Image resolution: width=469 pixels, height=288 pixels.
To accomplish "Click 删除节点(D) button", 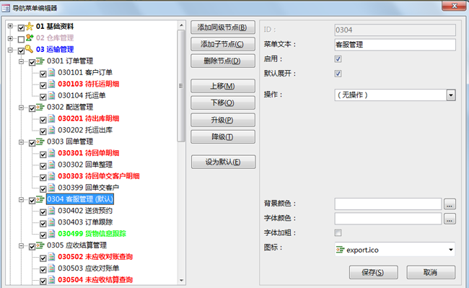I will [223, 61].
